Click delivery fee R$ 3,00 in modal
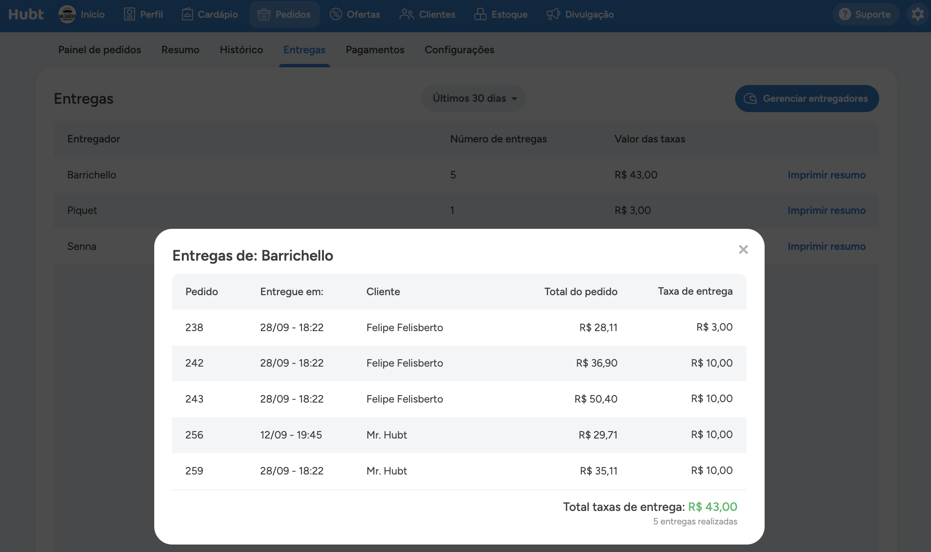 click(715, 327)
